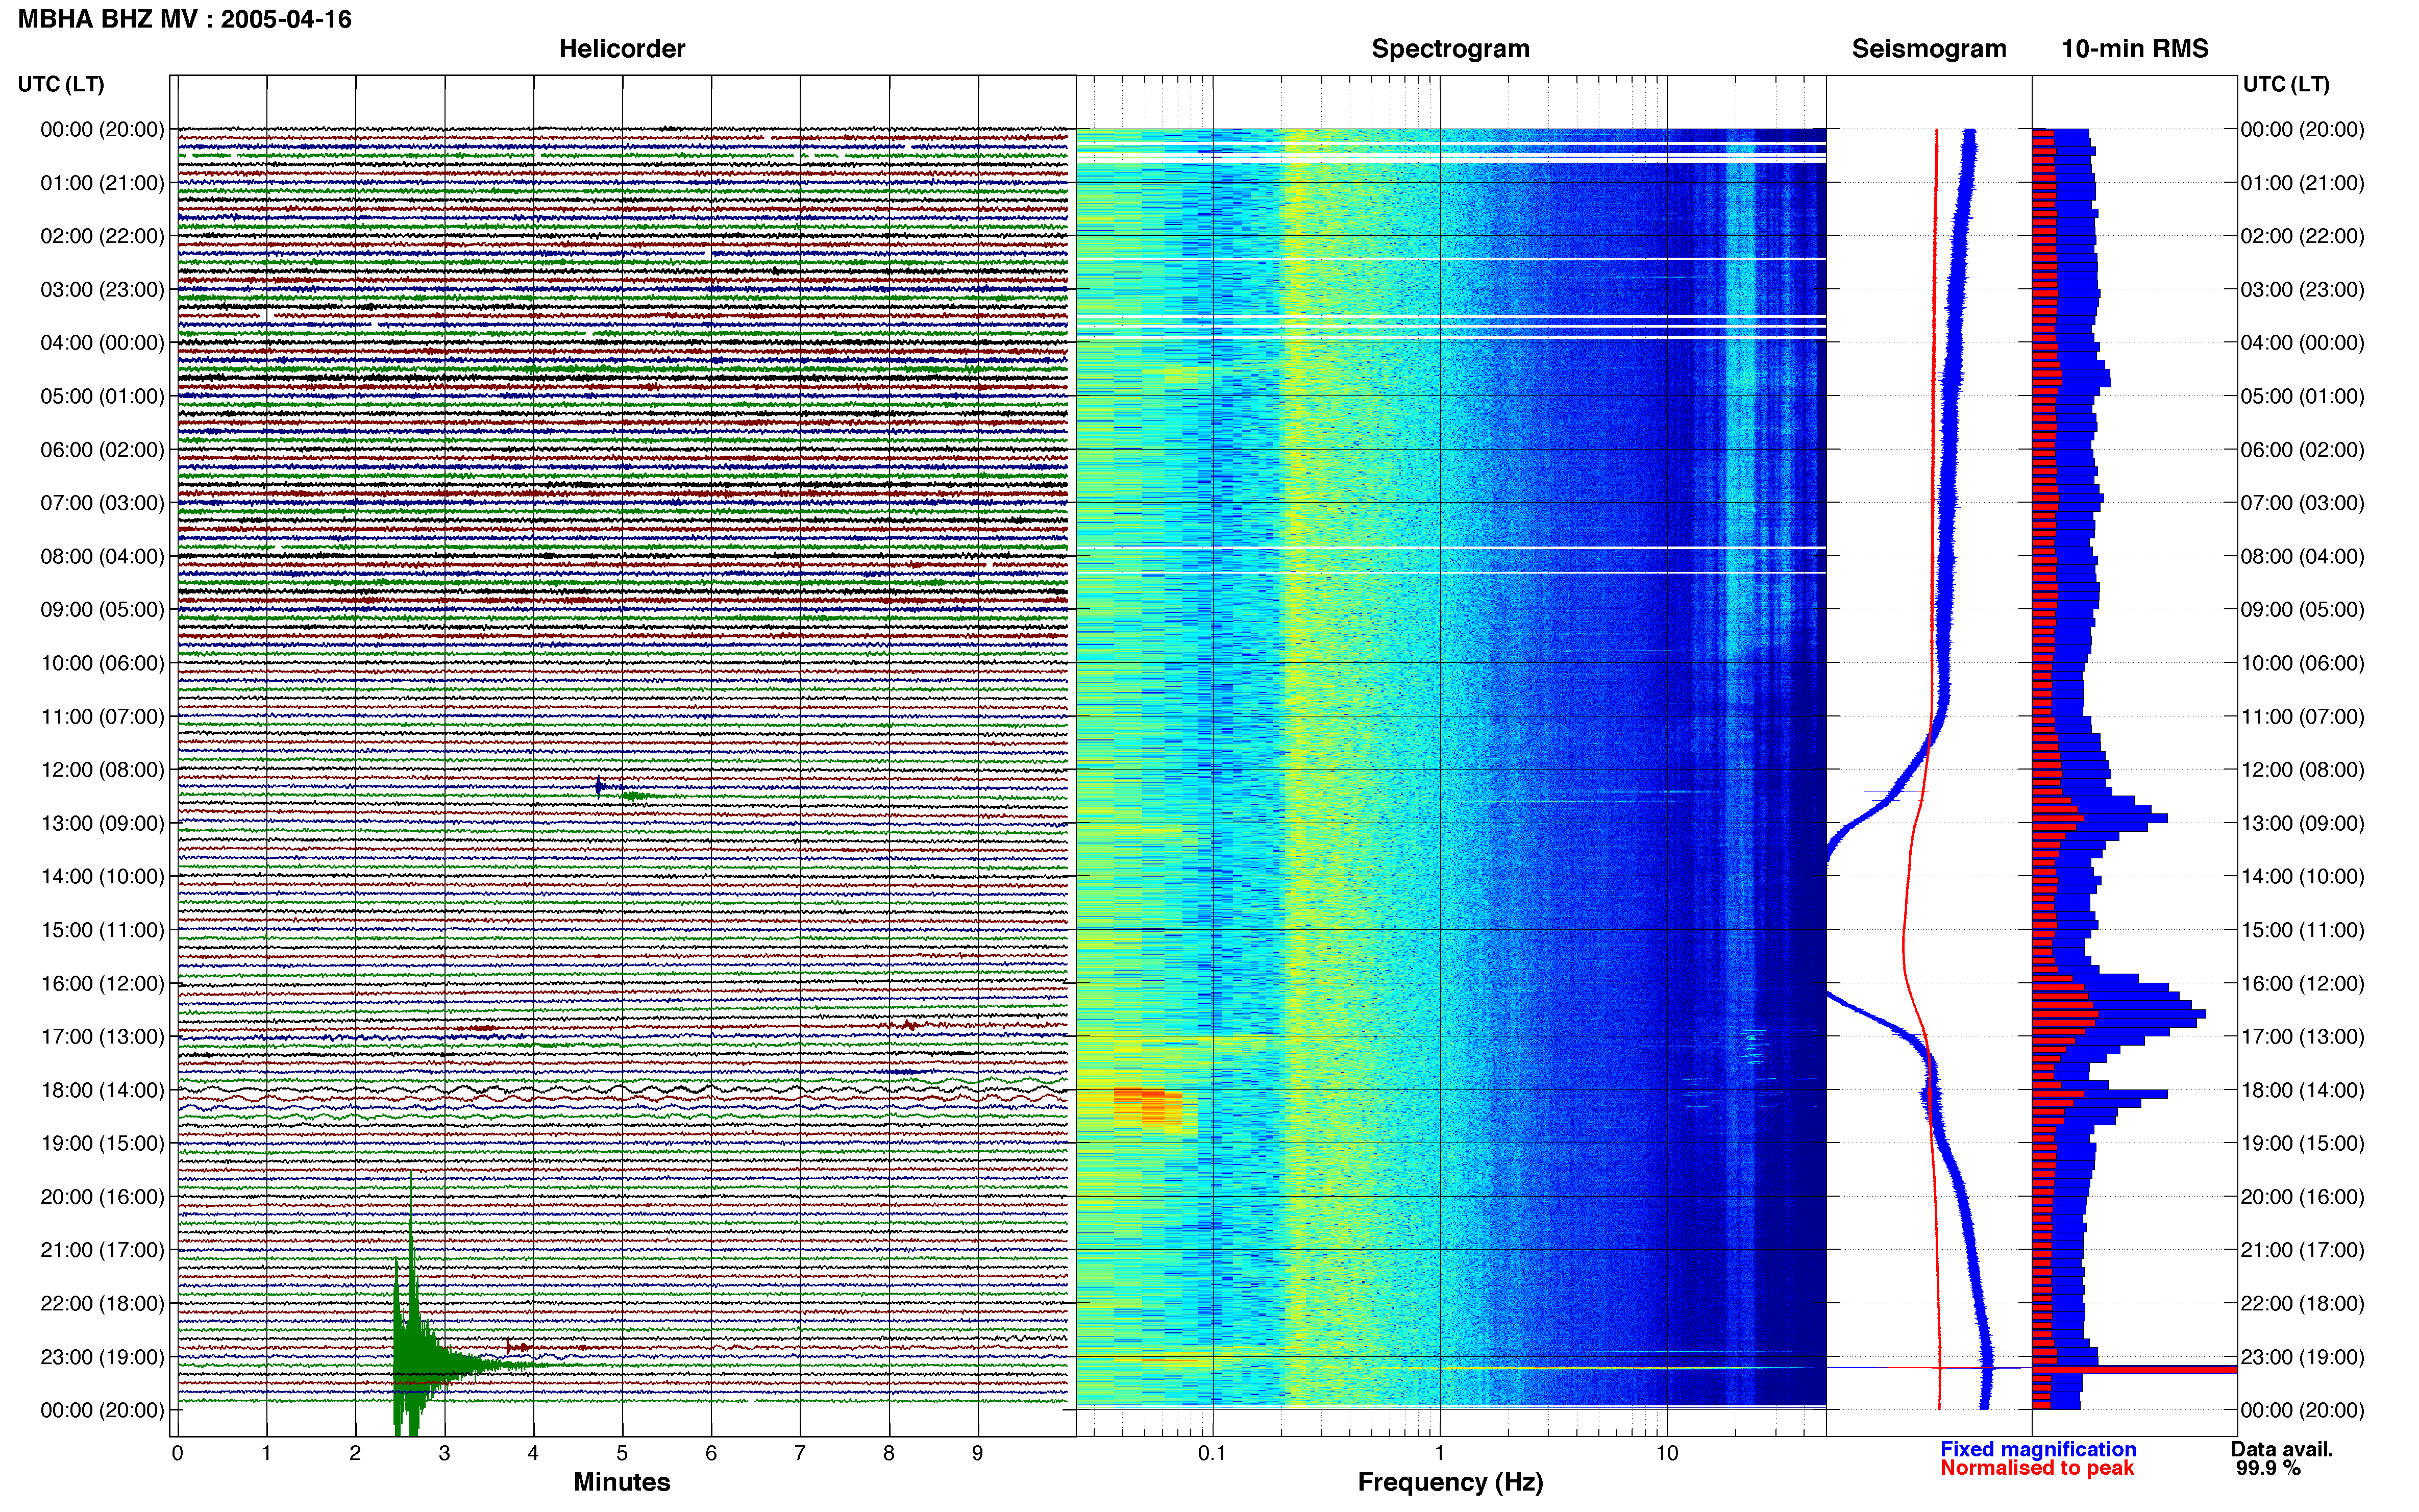
Task: Click the 'Normalised to peak' legend text
Action: coord(2037,1468)
